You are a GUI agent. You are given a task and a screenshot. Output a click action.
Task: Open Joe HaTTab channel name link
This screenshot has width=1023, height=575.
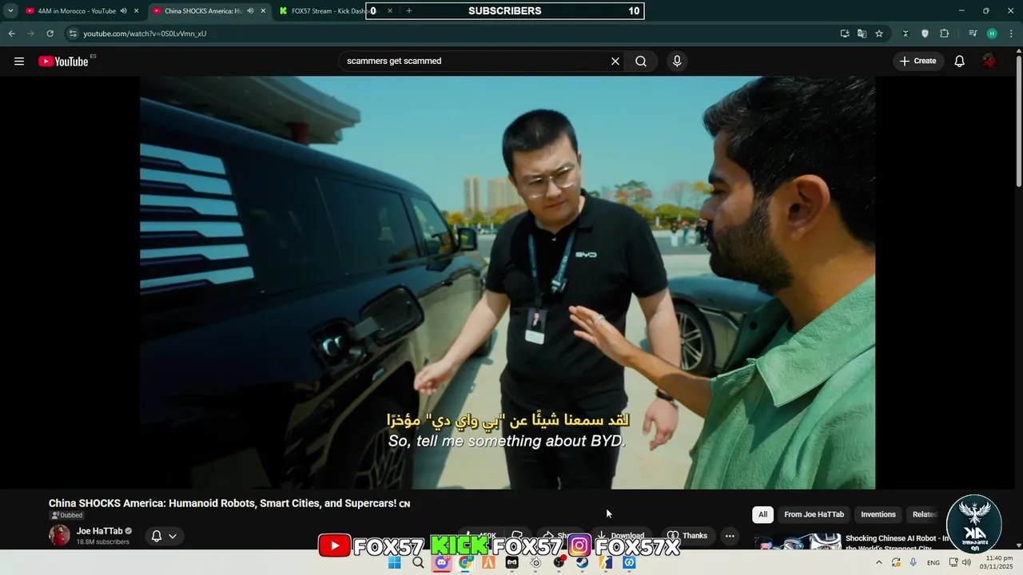(x=100, y=531)
